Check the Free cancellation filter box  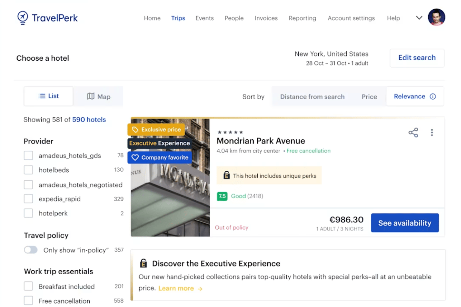tap(28, 301)
